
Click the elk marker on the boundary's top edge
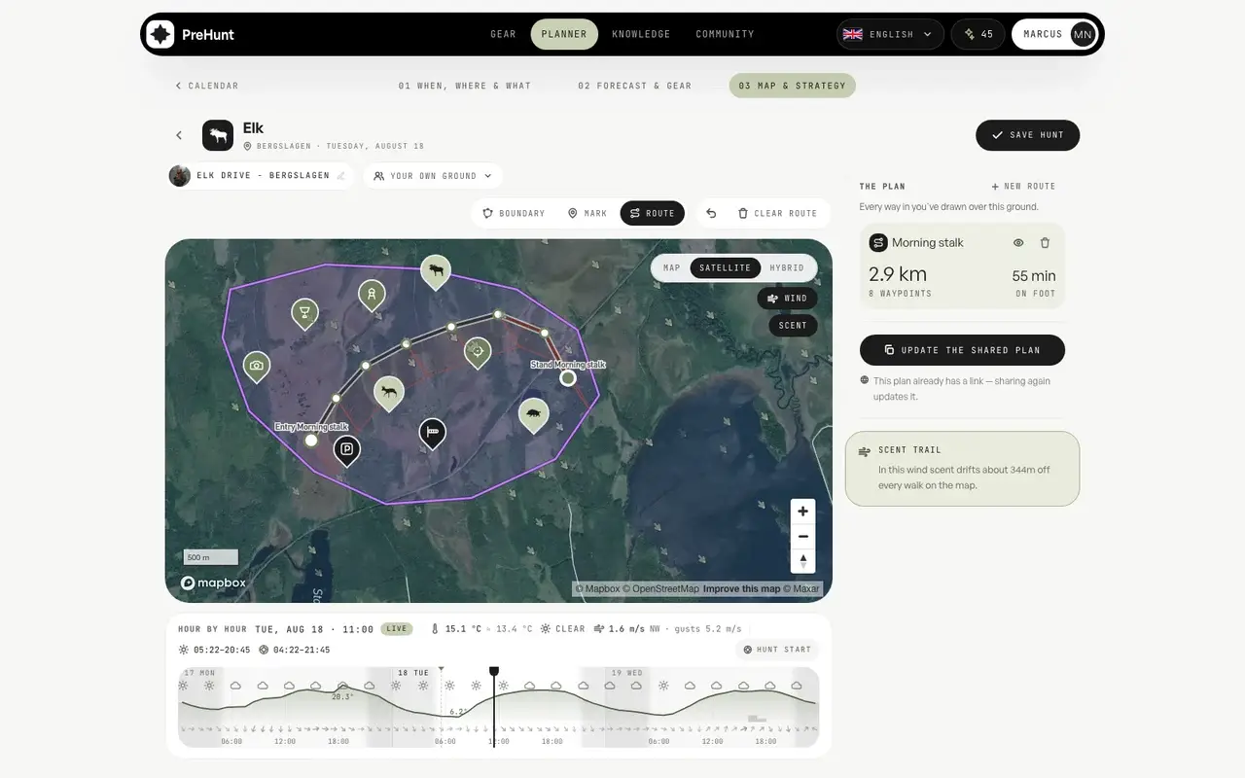tap(436, 271)
